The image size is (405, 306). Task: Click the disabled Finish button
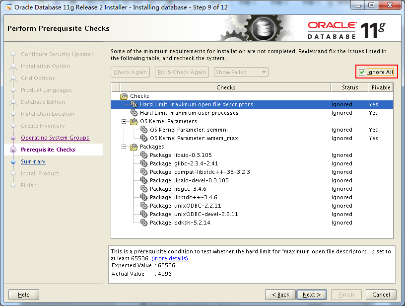pos(346,295)
